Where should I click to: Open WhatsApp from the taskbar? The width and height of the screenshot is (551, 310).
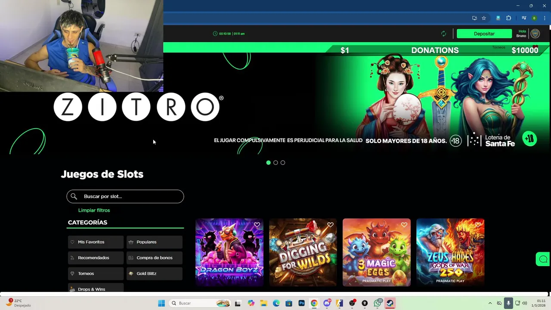pyautogui.click(x=378, y=303)
